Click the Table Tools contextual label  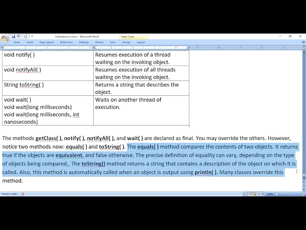coord(128,36)
